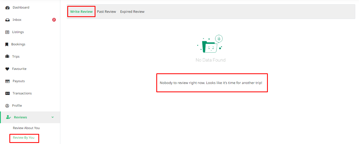The width and height of the screenshot is (359, 144).
Task: Click the Profile user circle icon
Action: [7, 106]
